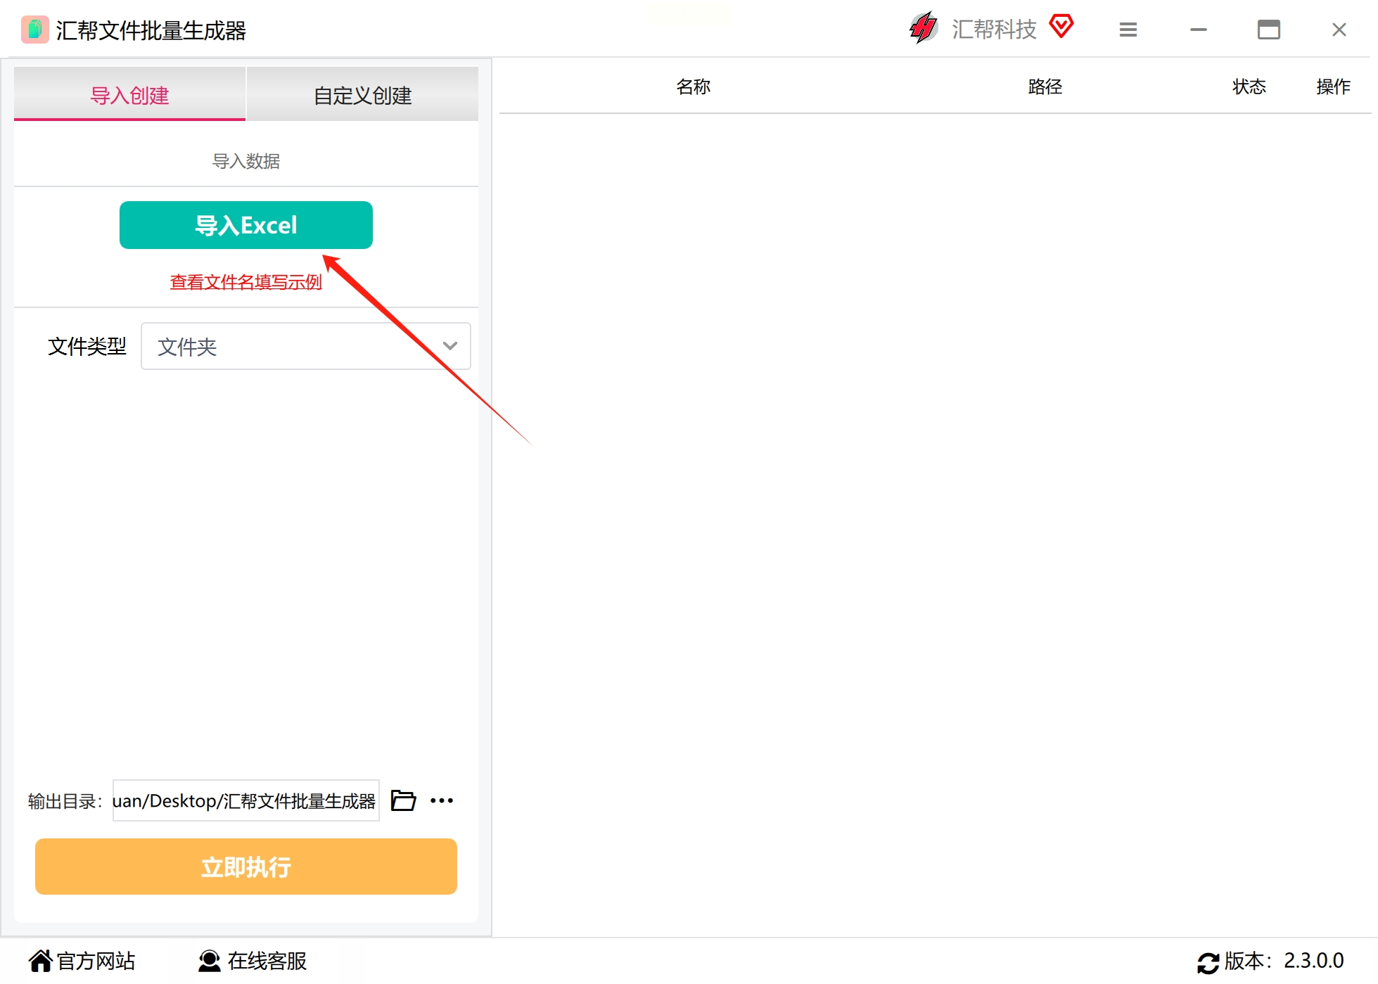
Task: Click the 名称 column header
Action: [693, 87]
